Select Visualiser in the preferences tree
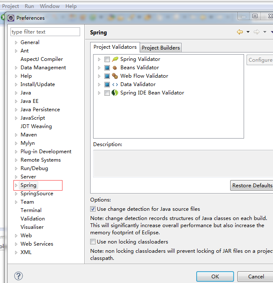 (32, 227)
